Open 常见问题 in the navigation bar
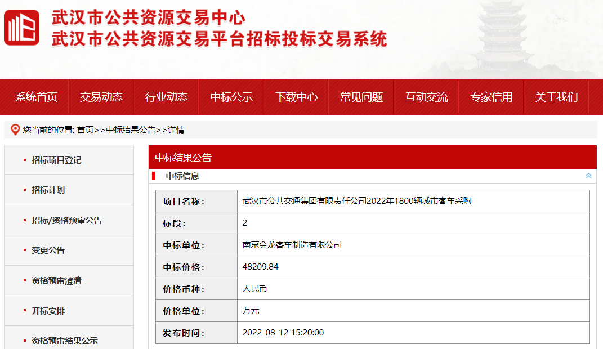This screenshot has width=603, height=349. pyautogui.click(x=361, y=97)
